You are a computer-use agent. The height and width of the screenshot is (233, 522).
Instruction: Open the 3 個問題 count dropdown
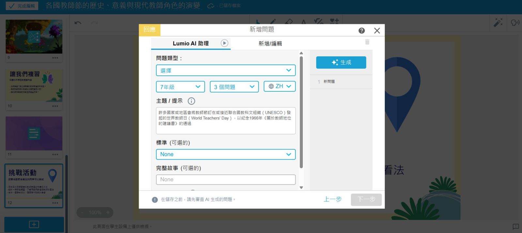point(234,87)
